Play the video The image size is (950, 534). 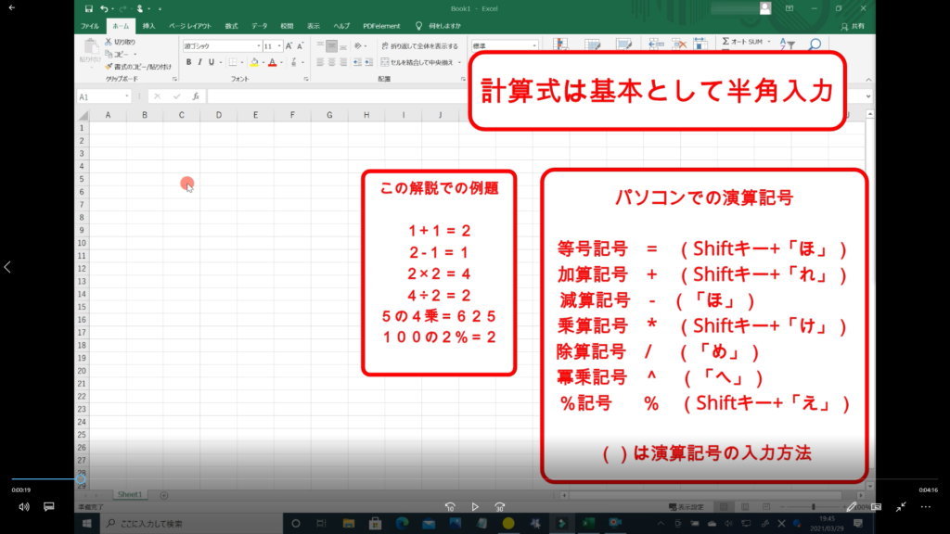pos(475,507)
